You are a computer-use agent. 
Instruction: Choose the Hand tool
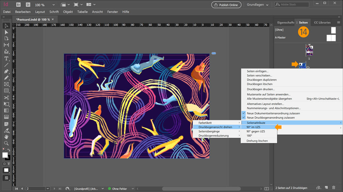6,137
